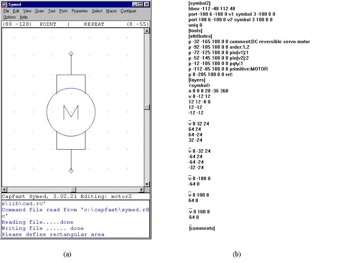Screen dimensions: 351x263
Task: Expand the Ports menu
Action: click(x=63, y=11)
